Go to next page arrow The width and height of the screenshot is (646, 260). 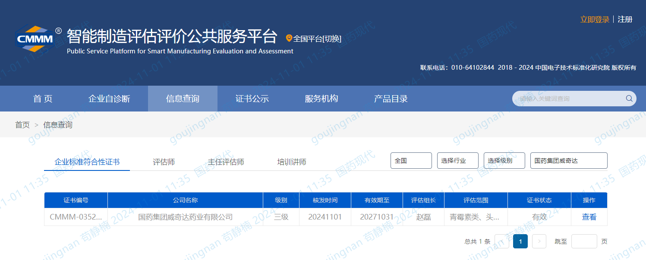[x=539, y=241]
